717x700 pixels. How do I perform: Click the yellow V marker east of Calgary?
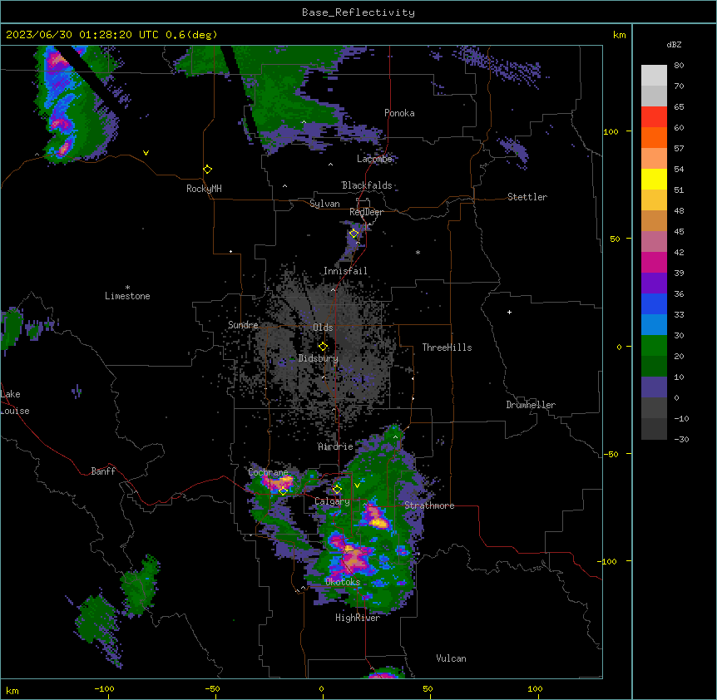click(x=357, y=486)
